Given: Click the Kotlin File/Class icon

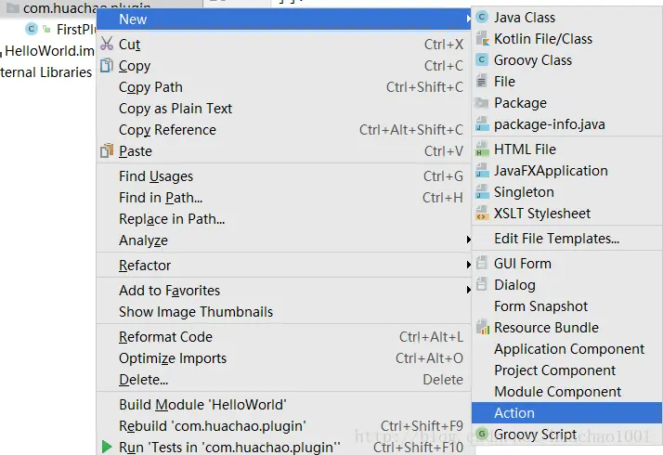Looking at the screenshot, I should (x=482, y=39).
